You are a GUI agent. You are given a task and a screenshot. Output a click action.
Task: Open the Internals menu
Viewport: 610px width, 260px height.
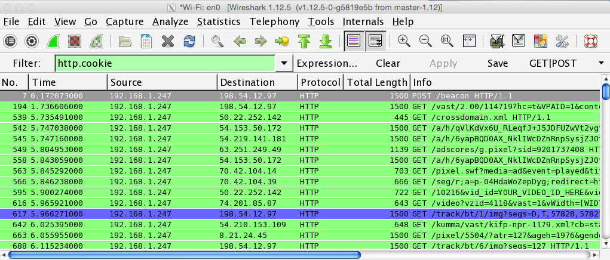pyautogui.click(x=363, y=21)
